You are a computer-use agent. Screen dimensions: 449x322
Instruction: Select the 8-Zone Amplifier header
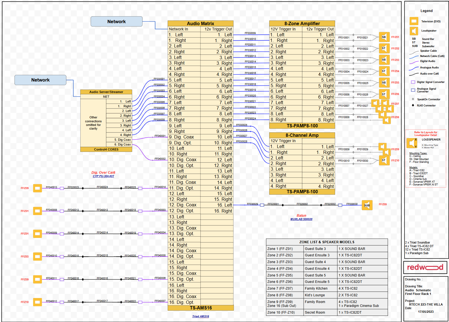[302, 23]
